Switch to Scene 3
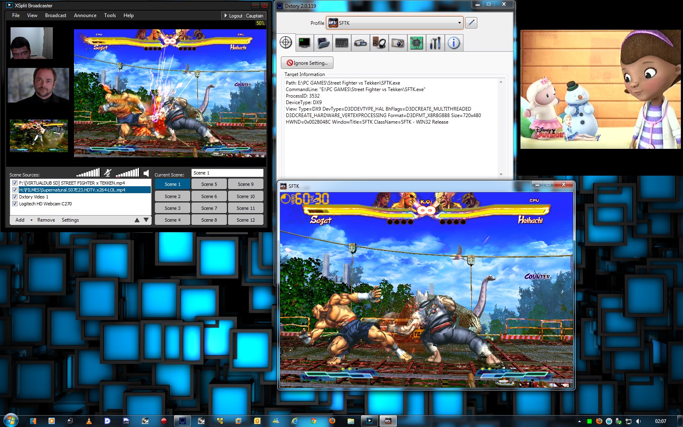Viewport: 683px width, 427px height. 173,208
